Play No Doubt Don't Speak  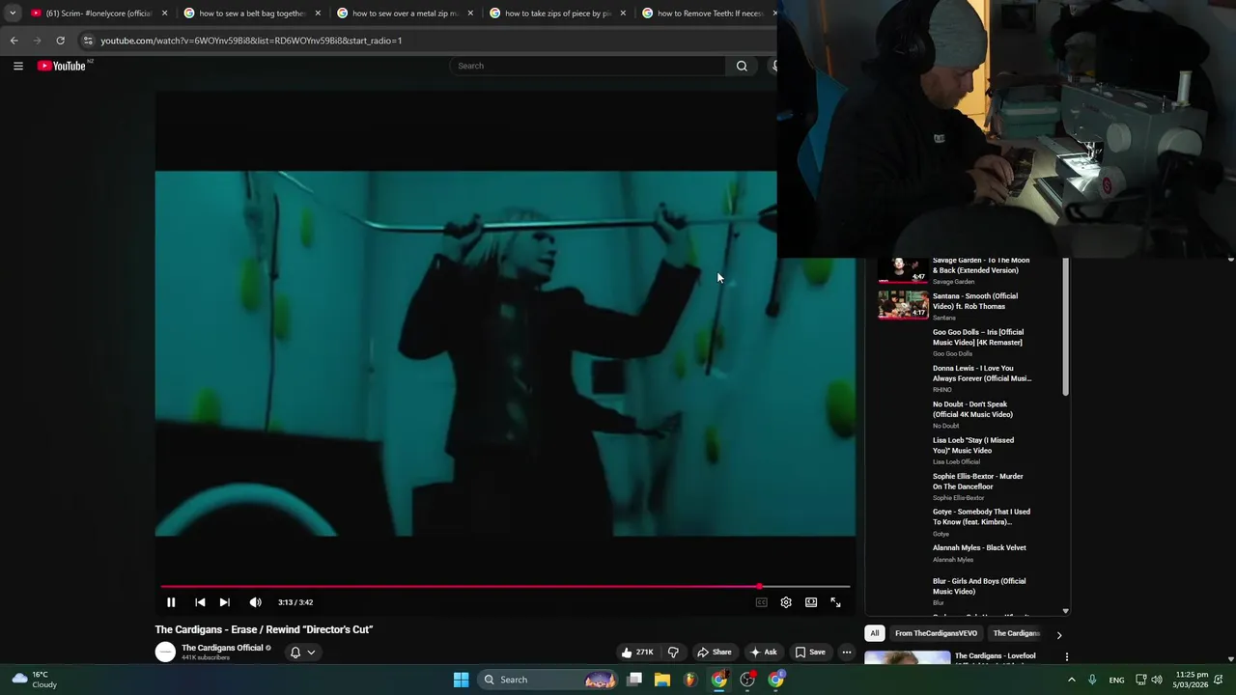point(972,409)
